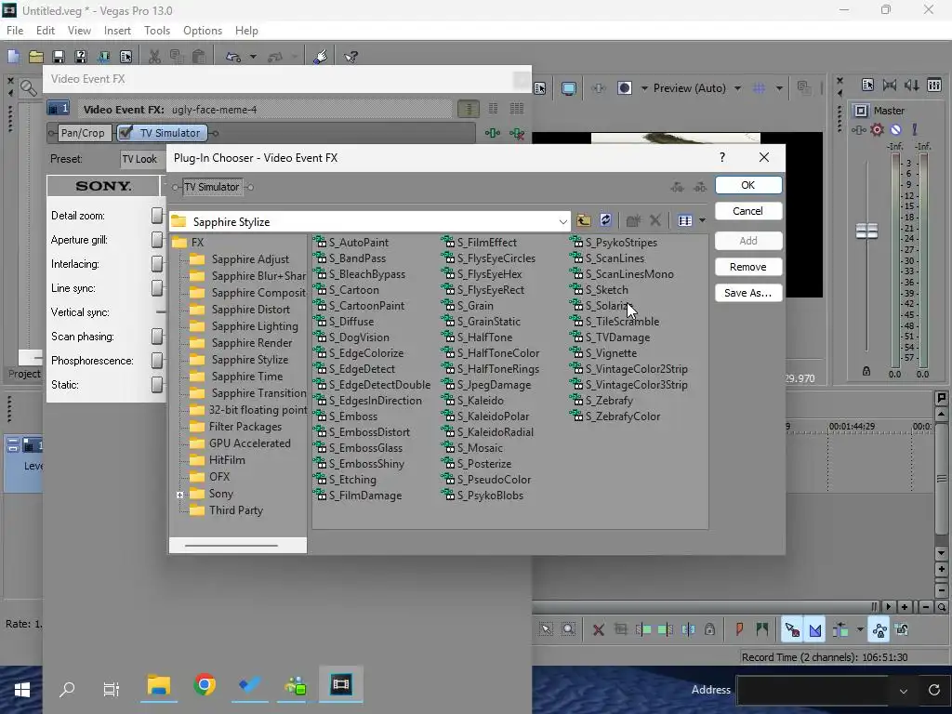Open the view options dropdown arrow in Plug-In Chooser

coord(703,220)
